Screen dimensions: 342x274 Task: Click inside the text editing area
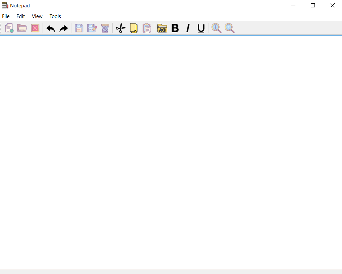(168, 134)
